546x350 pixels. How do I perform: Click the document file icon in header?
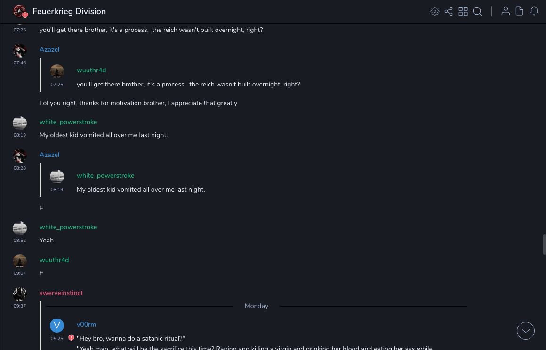click(x=520, y=11)
